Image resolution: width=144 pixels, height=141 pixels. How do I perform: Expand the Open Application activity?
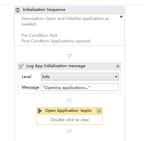(99, 111)
